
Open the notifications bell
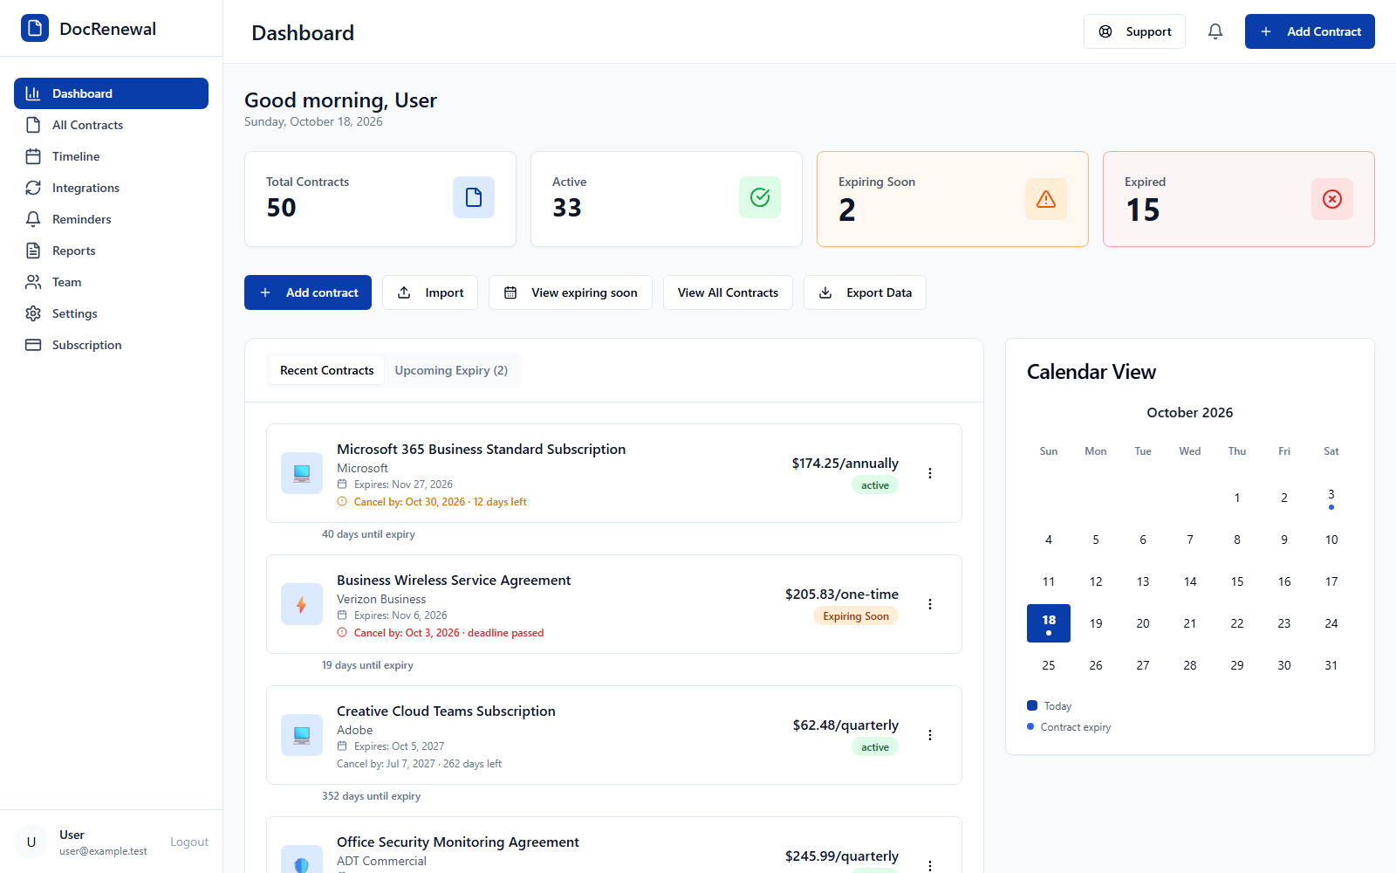(x=1215, y=31)
